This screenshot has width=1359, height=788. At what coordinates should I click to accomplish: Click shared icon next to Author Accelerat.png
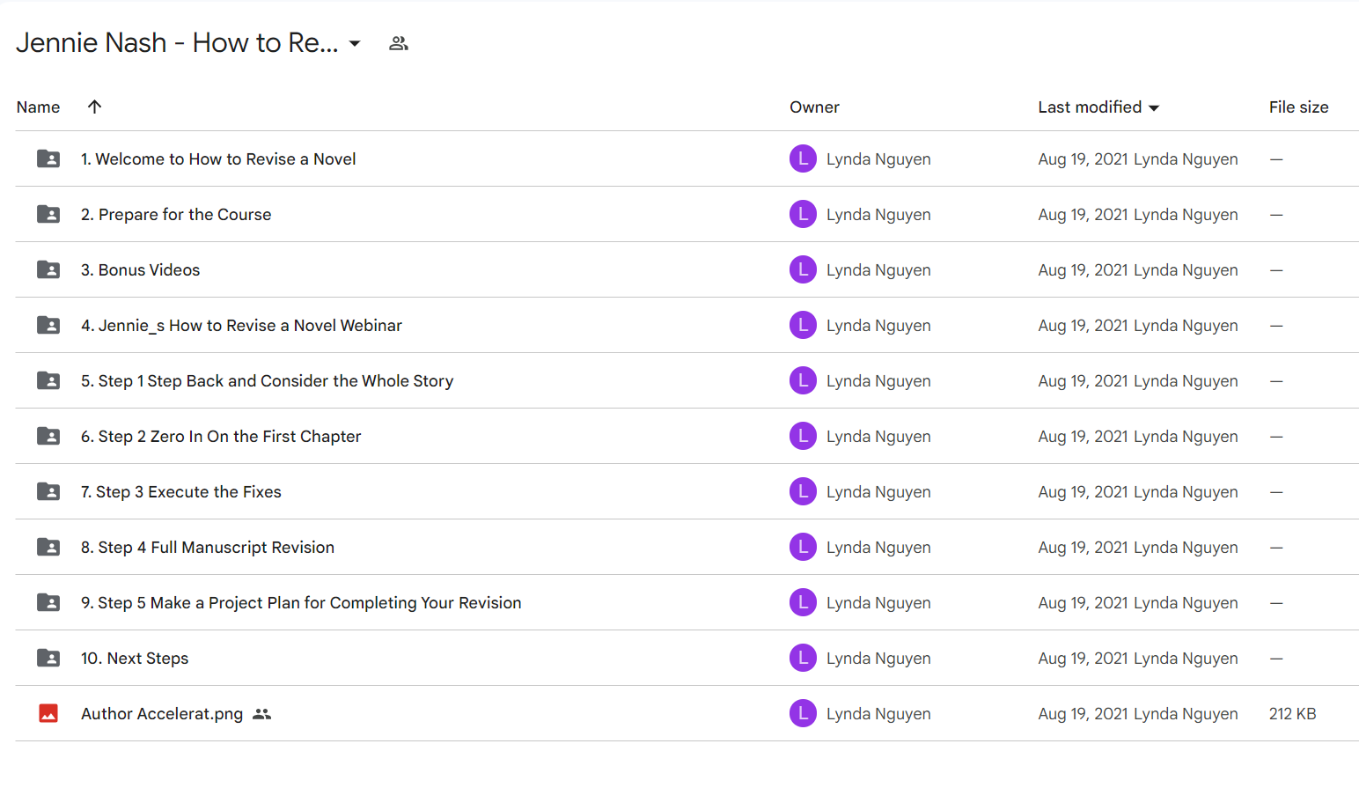(261, 714)
